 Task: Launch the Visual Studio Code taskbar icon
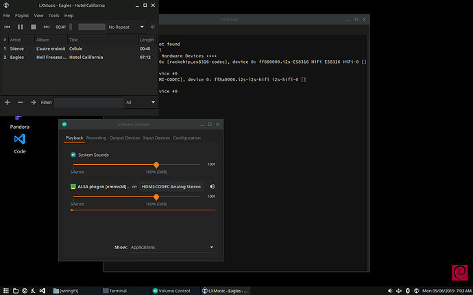click(x=43, y=291)
